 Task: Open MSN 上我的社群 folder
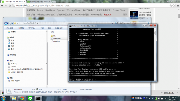pyautogui.click(x=17, y=72)
